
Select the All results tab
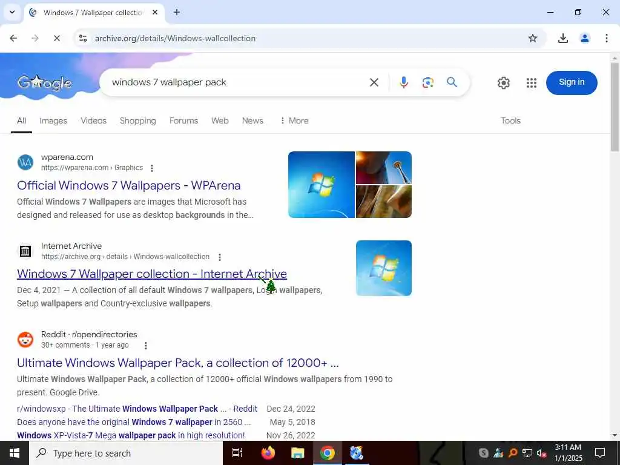pos(21,120)
